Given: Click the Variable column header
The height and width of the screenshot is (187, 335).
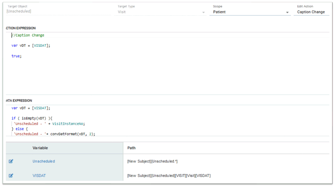Looking at the screenshot, I should click(x=40, y=148).
